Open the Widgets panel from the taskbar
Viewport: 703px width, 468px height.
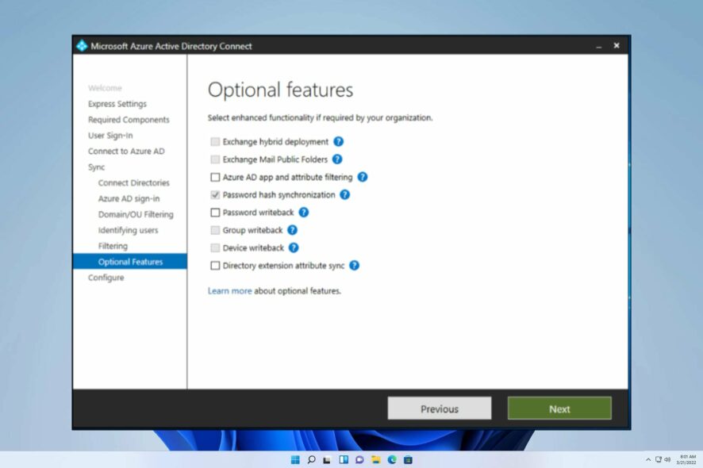344,460
